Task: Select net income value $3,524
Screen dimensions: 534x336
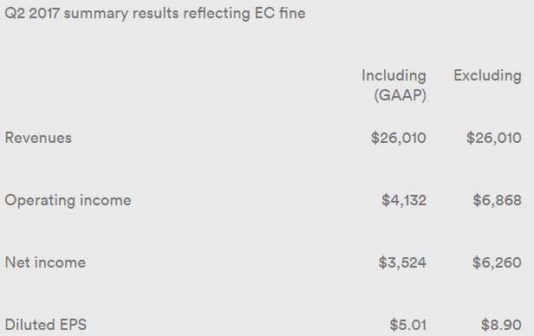Action: click(x=402, y=262)
